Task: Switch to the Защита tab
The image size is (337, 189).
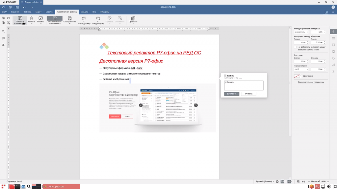Action: click(85, 12)
